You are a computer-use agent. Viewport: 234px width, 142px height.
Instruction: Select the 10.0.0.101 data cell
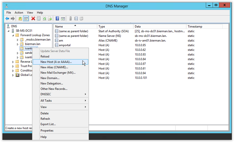[x=141, y=78]
